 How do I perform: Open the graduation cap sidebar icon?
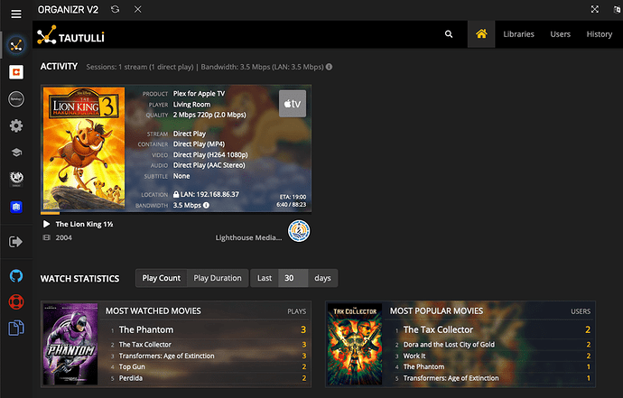tap(16, 153)
